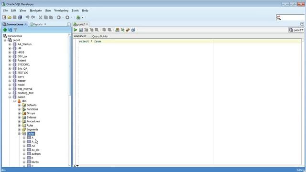Click the Save toolbar icon
The image size is (306, 172).
pos(15,17)
